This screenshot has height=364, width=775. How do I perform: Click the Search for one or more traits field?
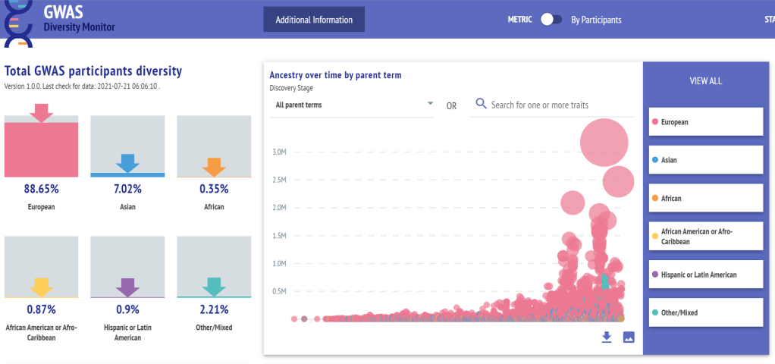click(560, 105)
